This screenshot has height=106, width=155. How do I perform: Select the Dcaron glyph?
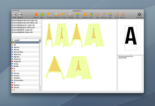coord(25,85)
